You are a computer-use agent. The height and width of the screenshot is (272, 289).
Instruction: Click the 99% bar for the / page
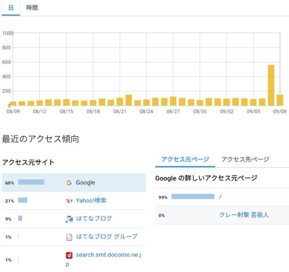click(193, 197)
